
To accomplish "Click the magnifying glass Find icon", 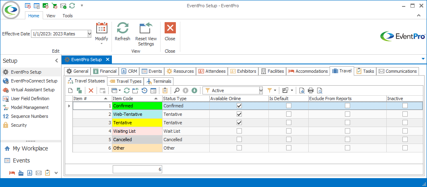I will click(177, 90).
